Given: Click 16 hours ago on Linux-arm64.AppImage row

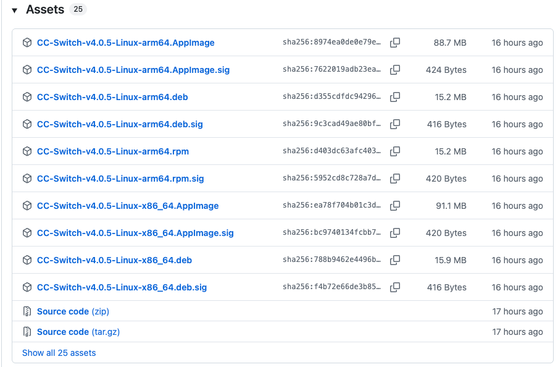Looking at the screenshot, I should pos(517,43).
